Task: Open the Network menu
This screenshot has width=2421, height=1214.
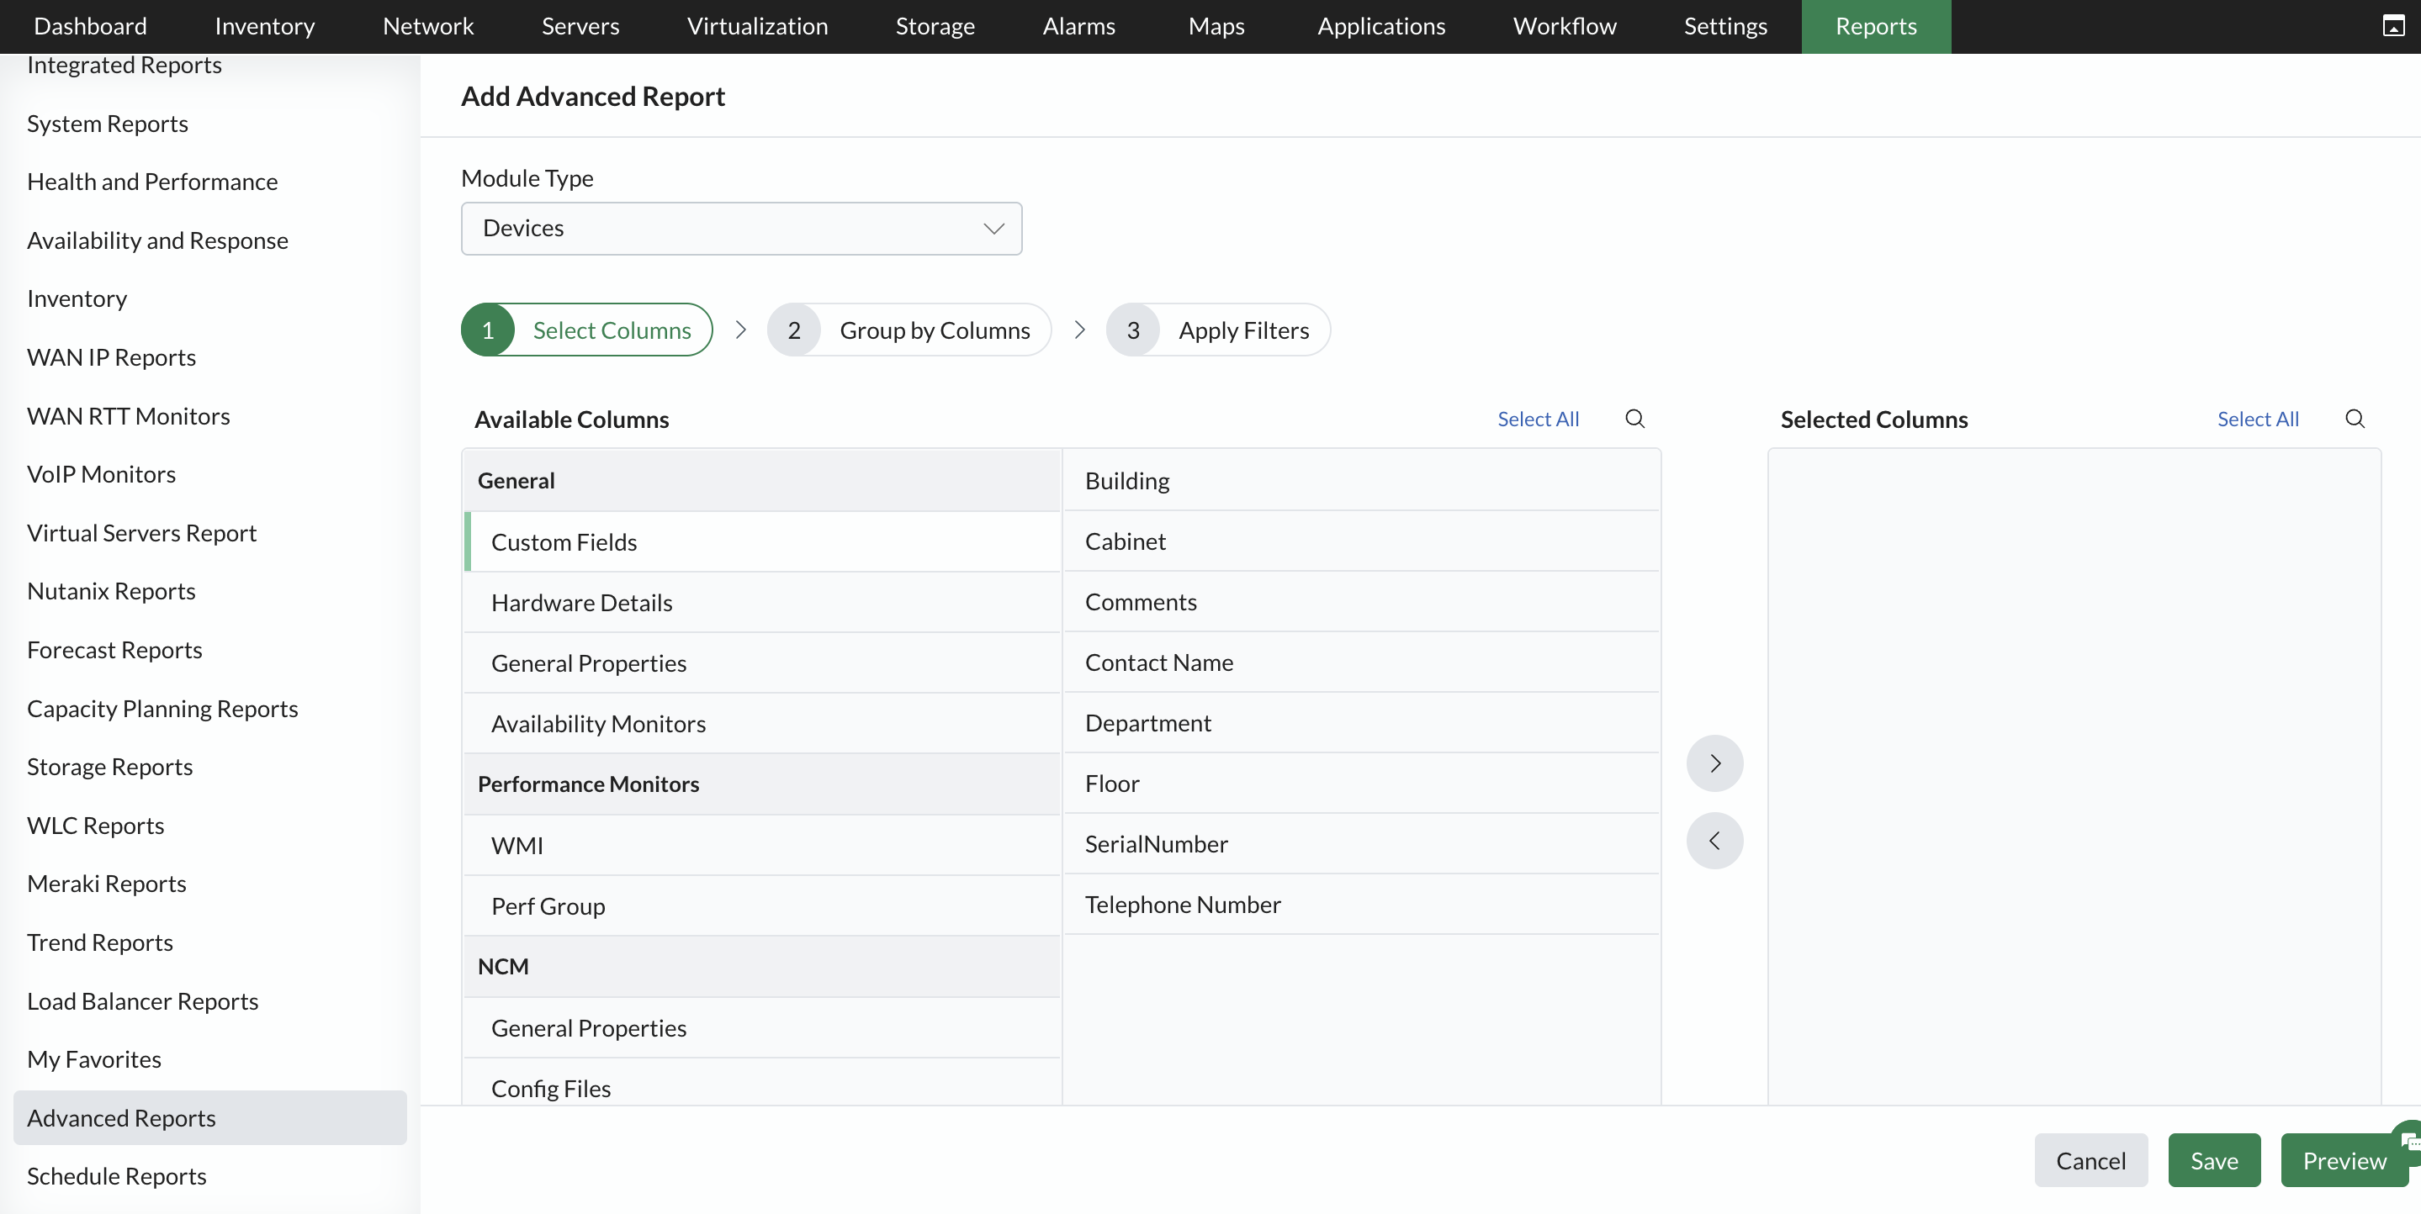Action: pyautogui.click(x=427, y=26)
